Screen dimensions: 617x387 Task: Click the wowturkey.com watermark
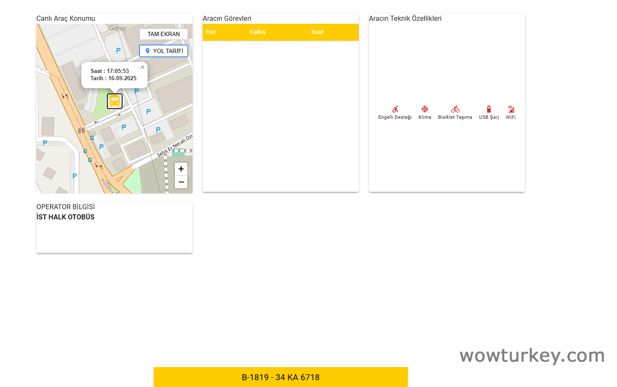click(532, 356)
